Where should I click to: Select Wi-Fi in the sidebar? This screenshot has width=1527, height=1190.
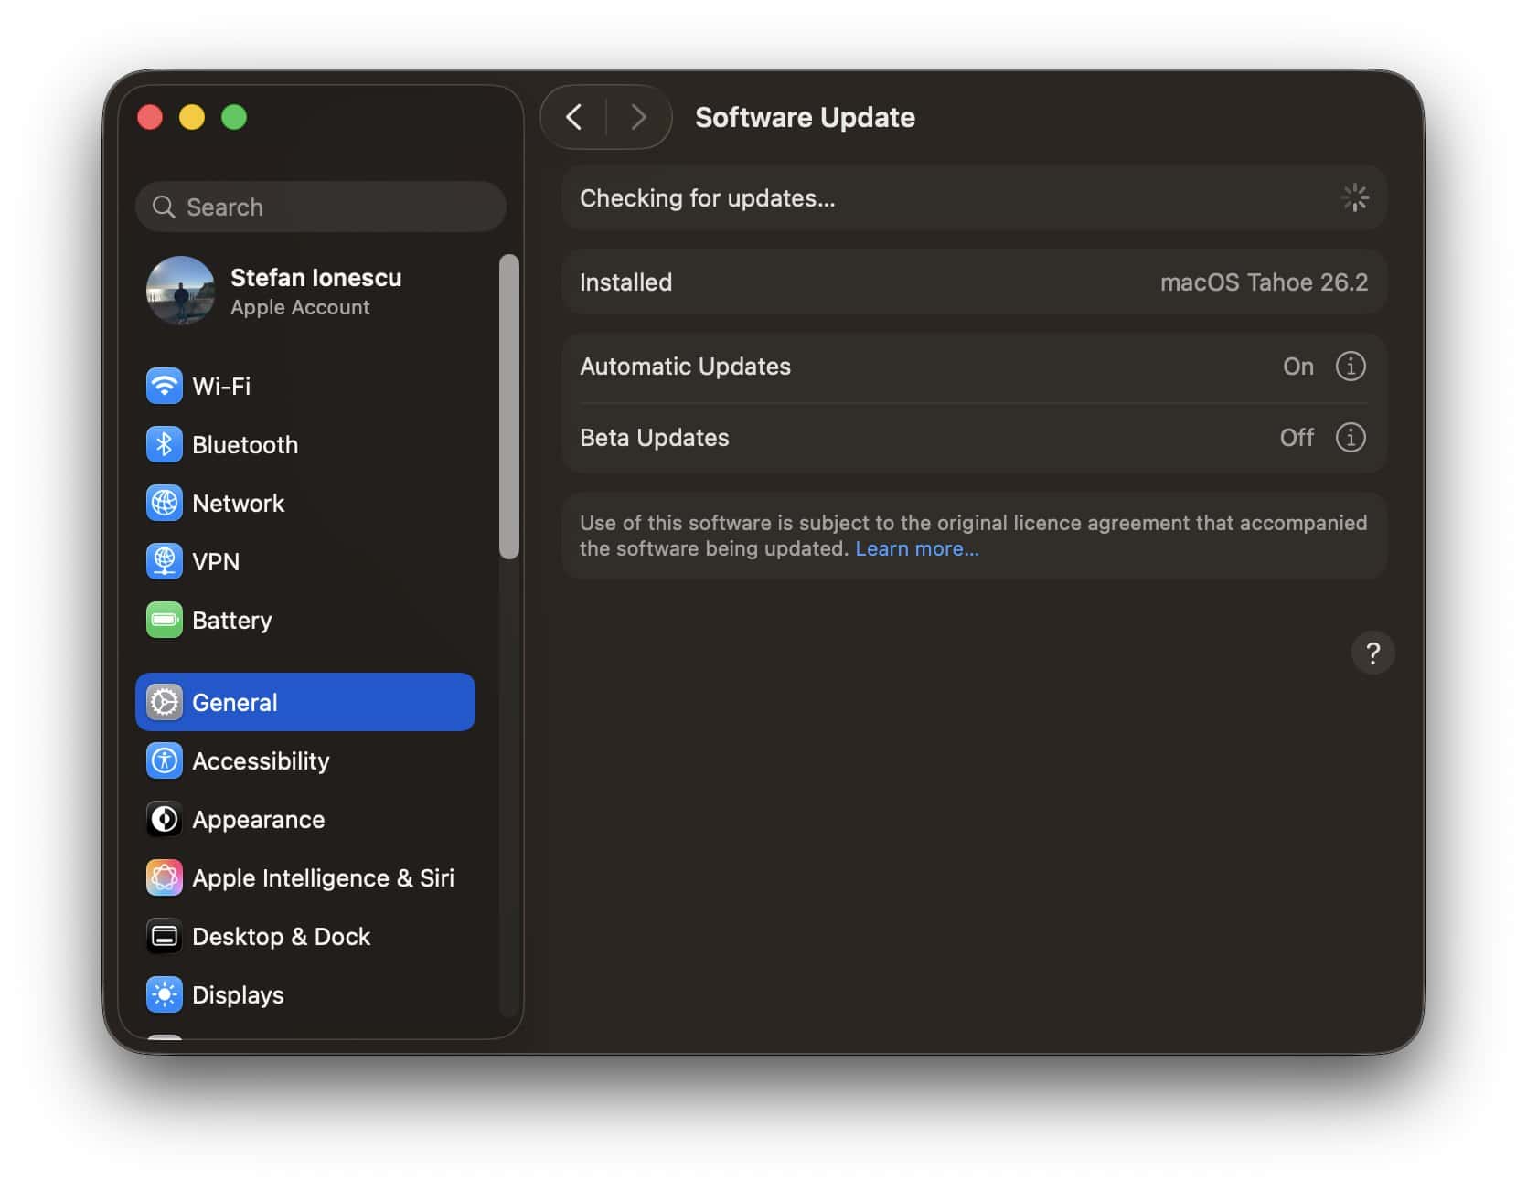pos(305,386)
